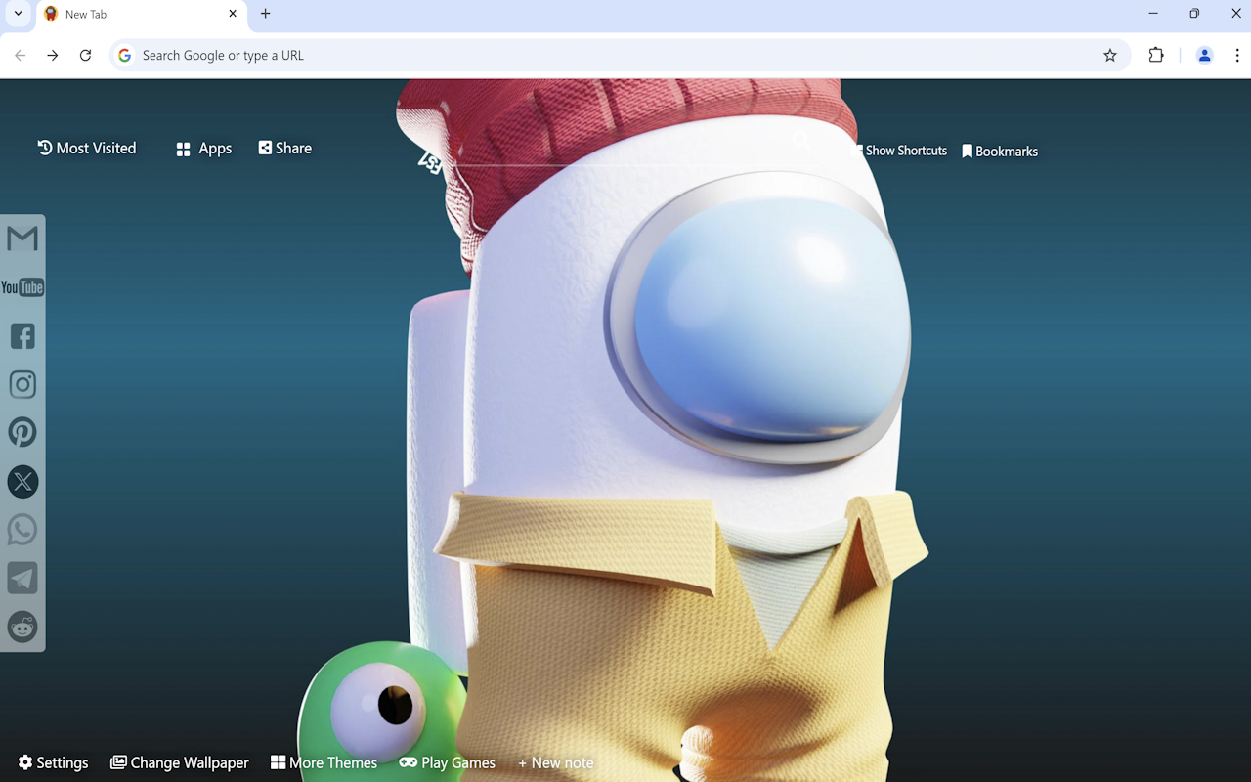Expand the tab search dropdown

pyautogui.click(x=18, y=14)
